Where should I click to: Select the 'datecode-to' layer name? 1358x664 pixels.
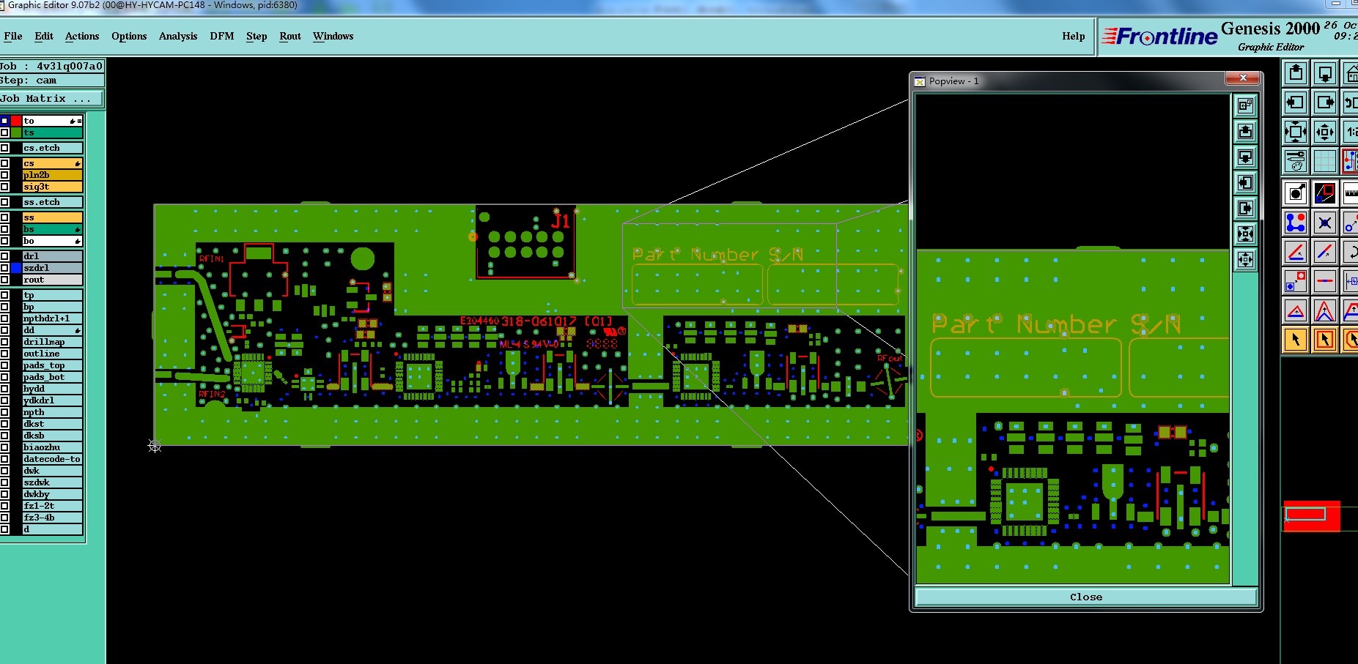[53, 459]
